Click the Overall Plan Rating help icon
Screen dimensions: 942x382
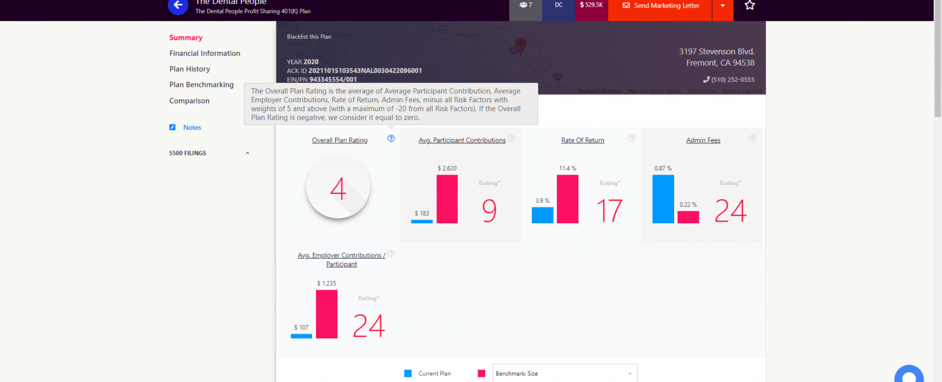[x=391, y=139]
